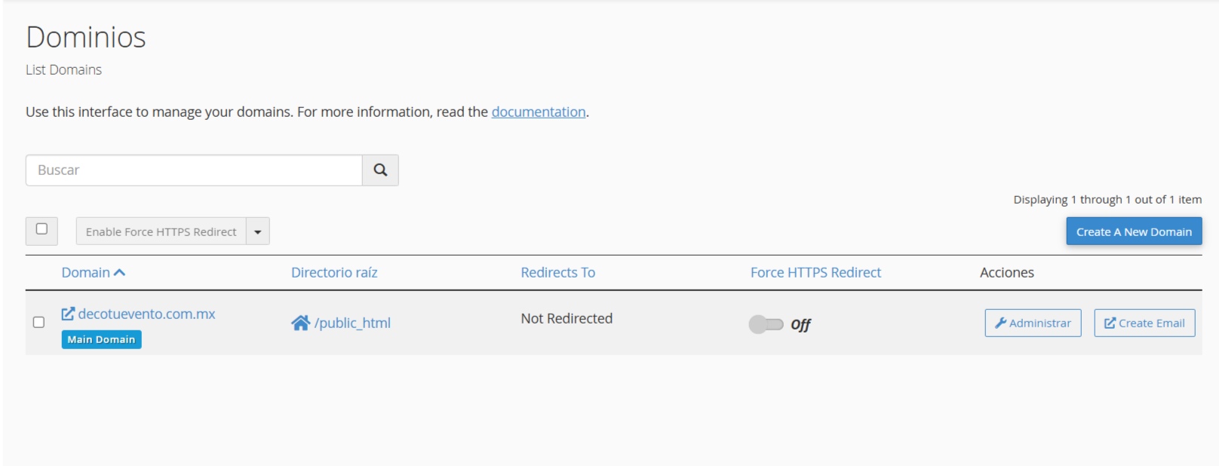Click the Create Email external-link icon

tap(1110, 323)
